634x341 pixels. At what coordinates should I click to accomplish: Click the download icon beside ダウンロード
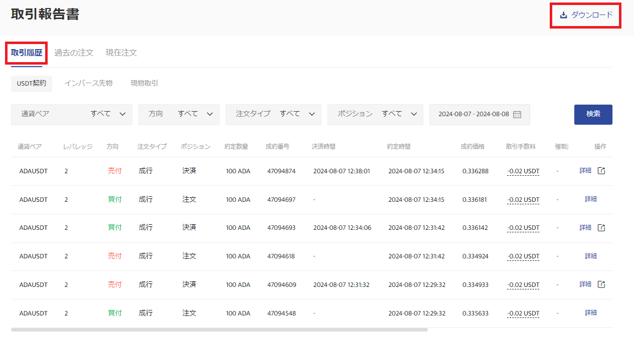(x=563, y=15)
